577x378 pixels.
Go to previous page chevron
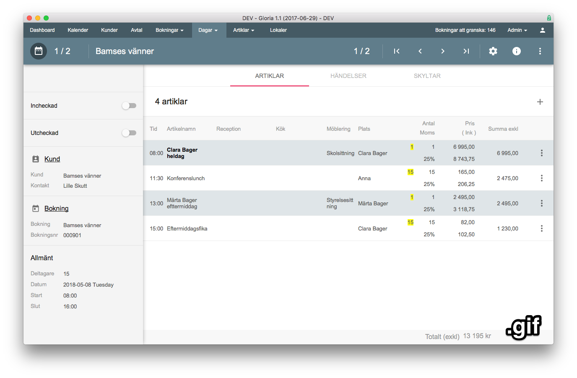click(x=420, y=51)
